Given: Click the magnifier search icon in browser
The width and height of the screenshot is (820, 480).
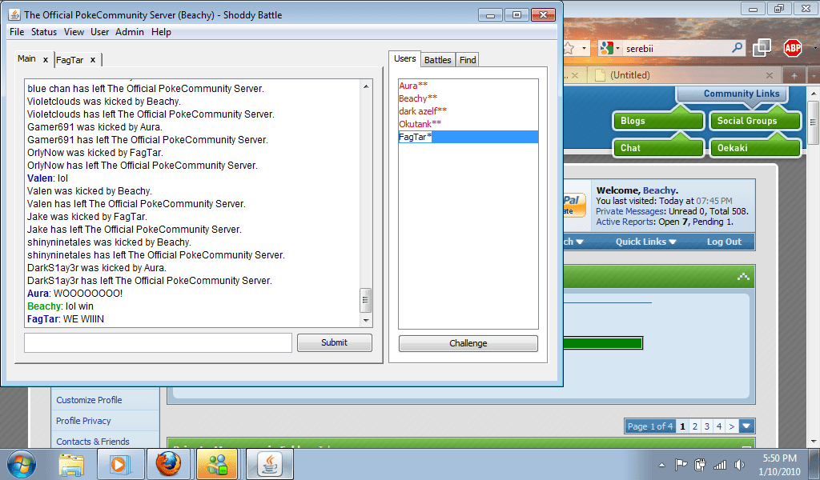Looking at the screenshot, I should [737, 48].
